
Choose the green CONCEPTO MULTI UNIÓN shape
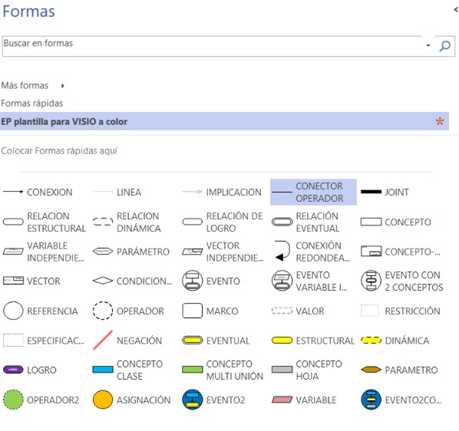pos(223,370)
